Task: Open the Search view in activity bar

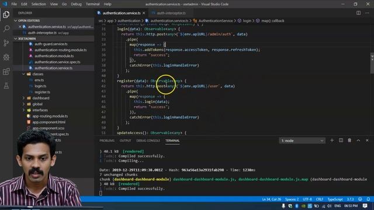Action: point(6,29)
